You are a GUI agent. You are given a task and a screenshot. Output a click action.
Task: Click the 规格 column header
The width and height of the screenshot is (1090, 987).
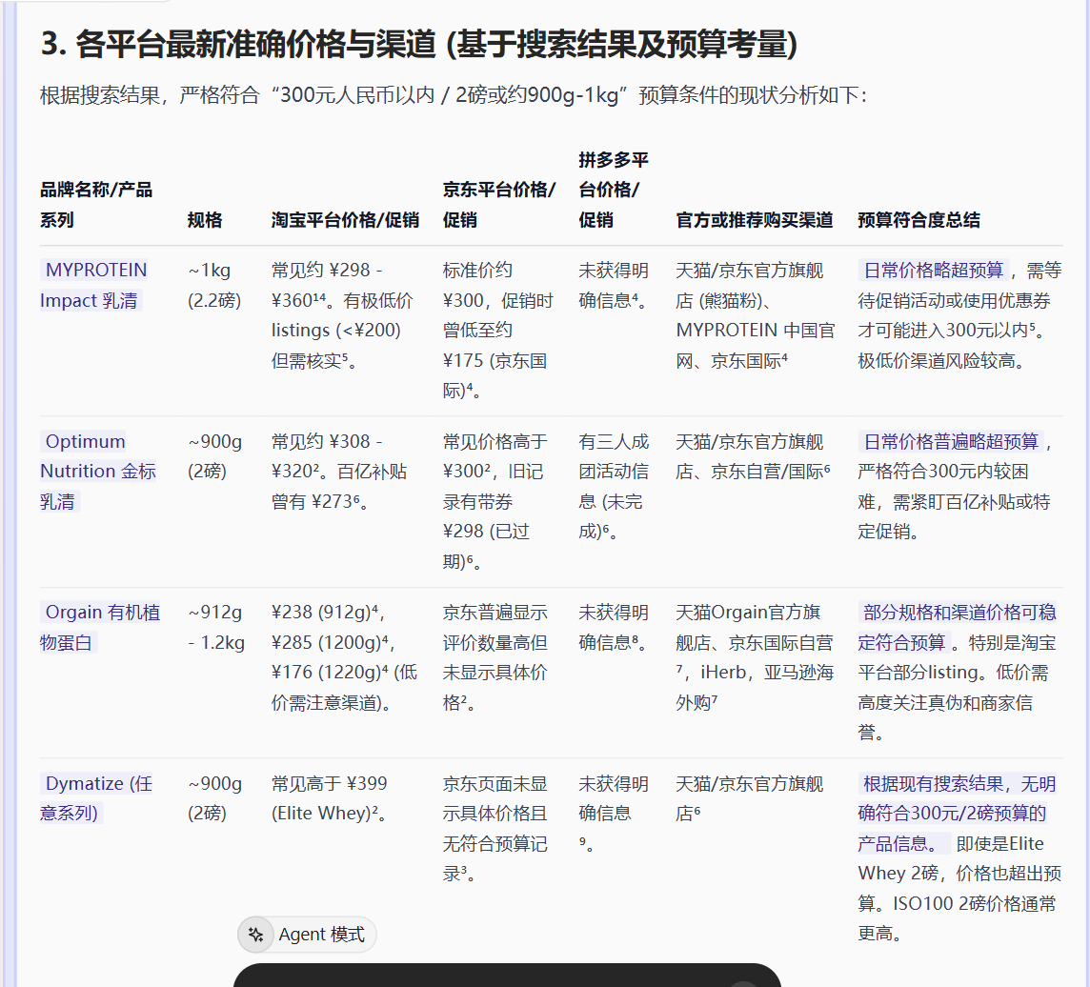tap(205, 220)
